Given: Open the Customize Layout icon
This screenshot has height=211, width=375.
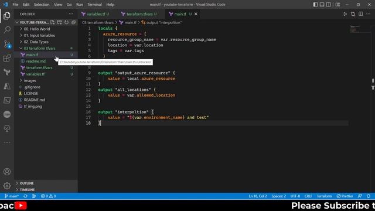Looking at the screenshot, I should coord(337,5).
